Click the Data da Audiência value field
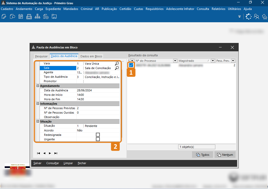Image resolution: width=268 pixels, height=189 pixels. [x=97, y=90]
